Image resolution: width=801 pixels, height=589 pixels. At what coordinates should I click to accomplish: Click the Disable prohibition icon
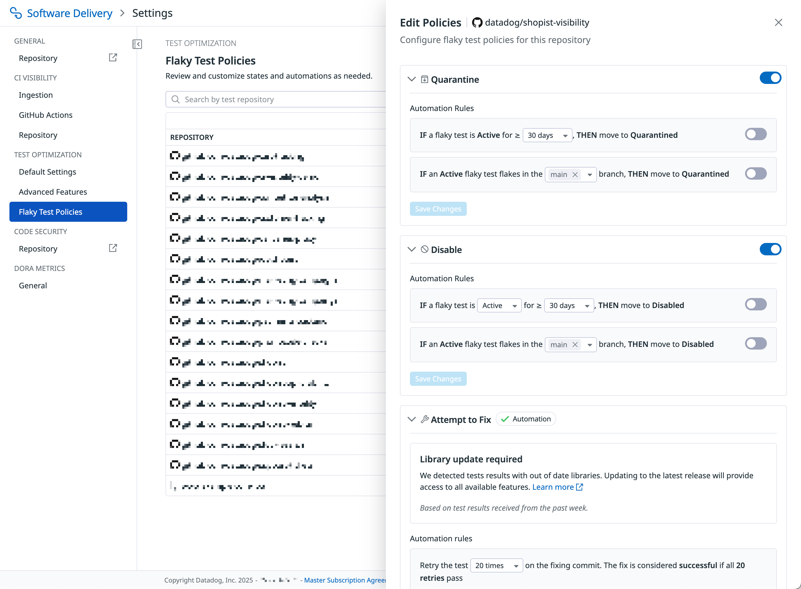[424, 249]
